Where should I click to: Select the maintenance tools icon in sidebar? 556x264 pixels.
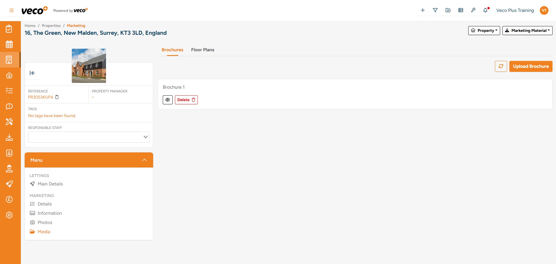(x=10, y=122)
